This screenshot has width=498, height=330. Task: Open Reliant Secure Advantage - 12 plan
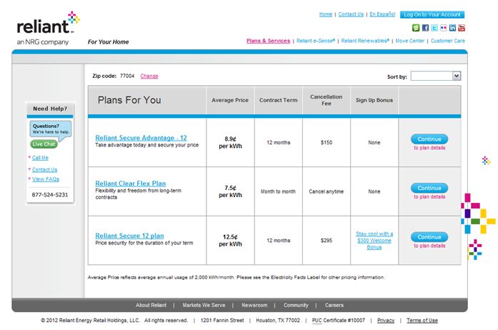tap(141, 138)
